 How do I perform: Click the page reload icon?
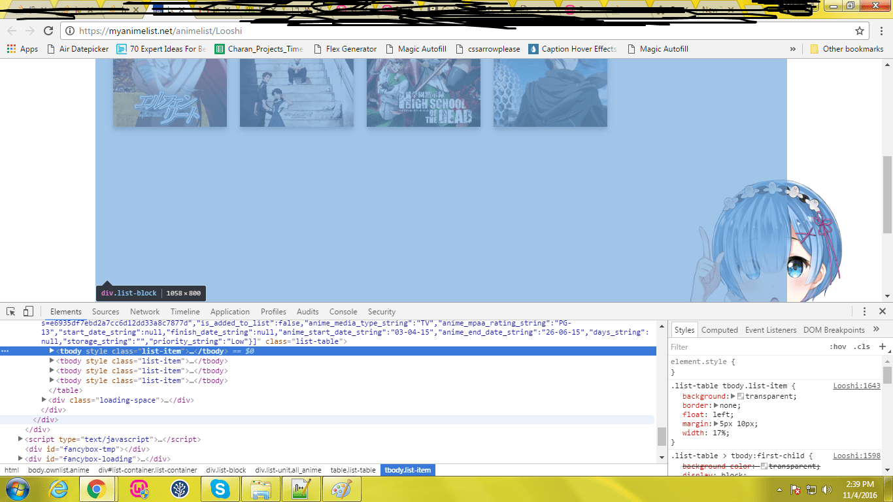point(49,31)
